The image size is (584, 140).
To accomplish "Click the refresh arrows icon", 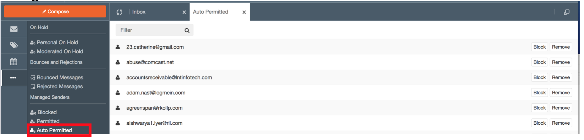I will tap(119, 12).
